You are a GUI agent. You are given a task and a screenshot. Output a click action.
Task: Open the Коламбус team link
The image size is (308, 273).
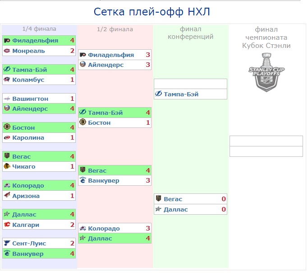pyautogui.click(x=28, y=80)
